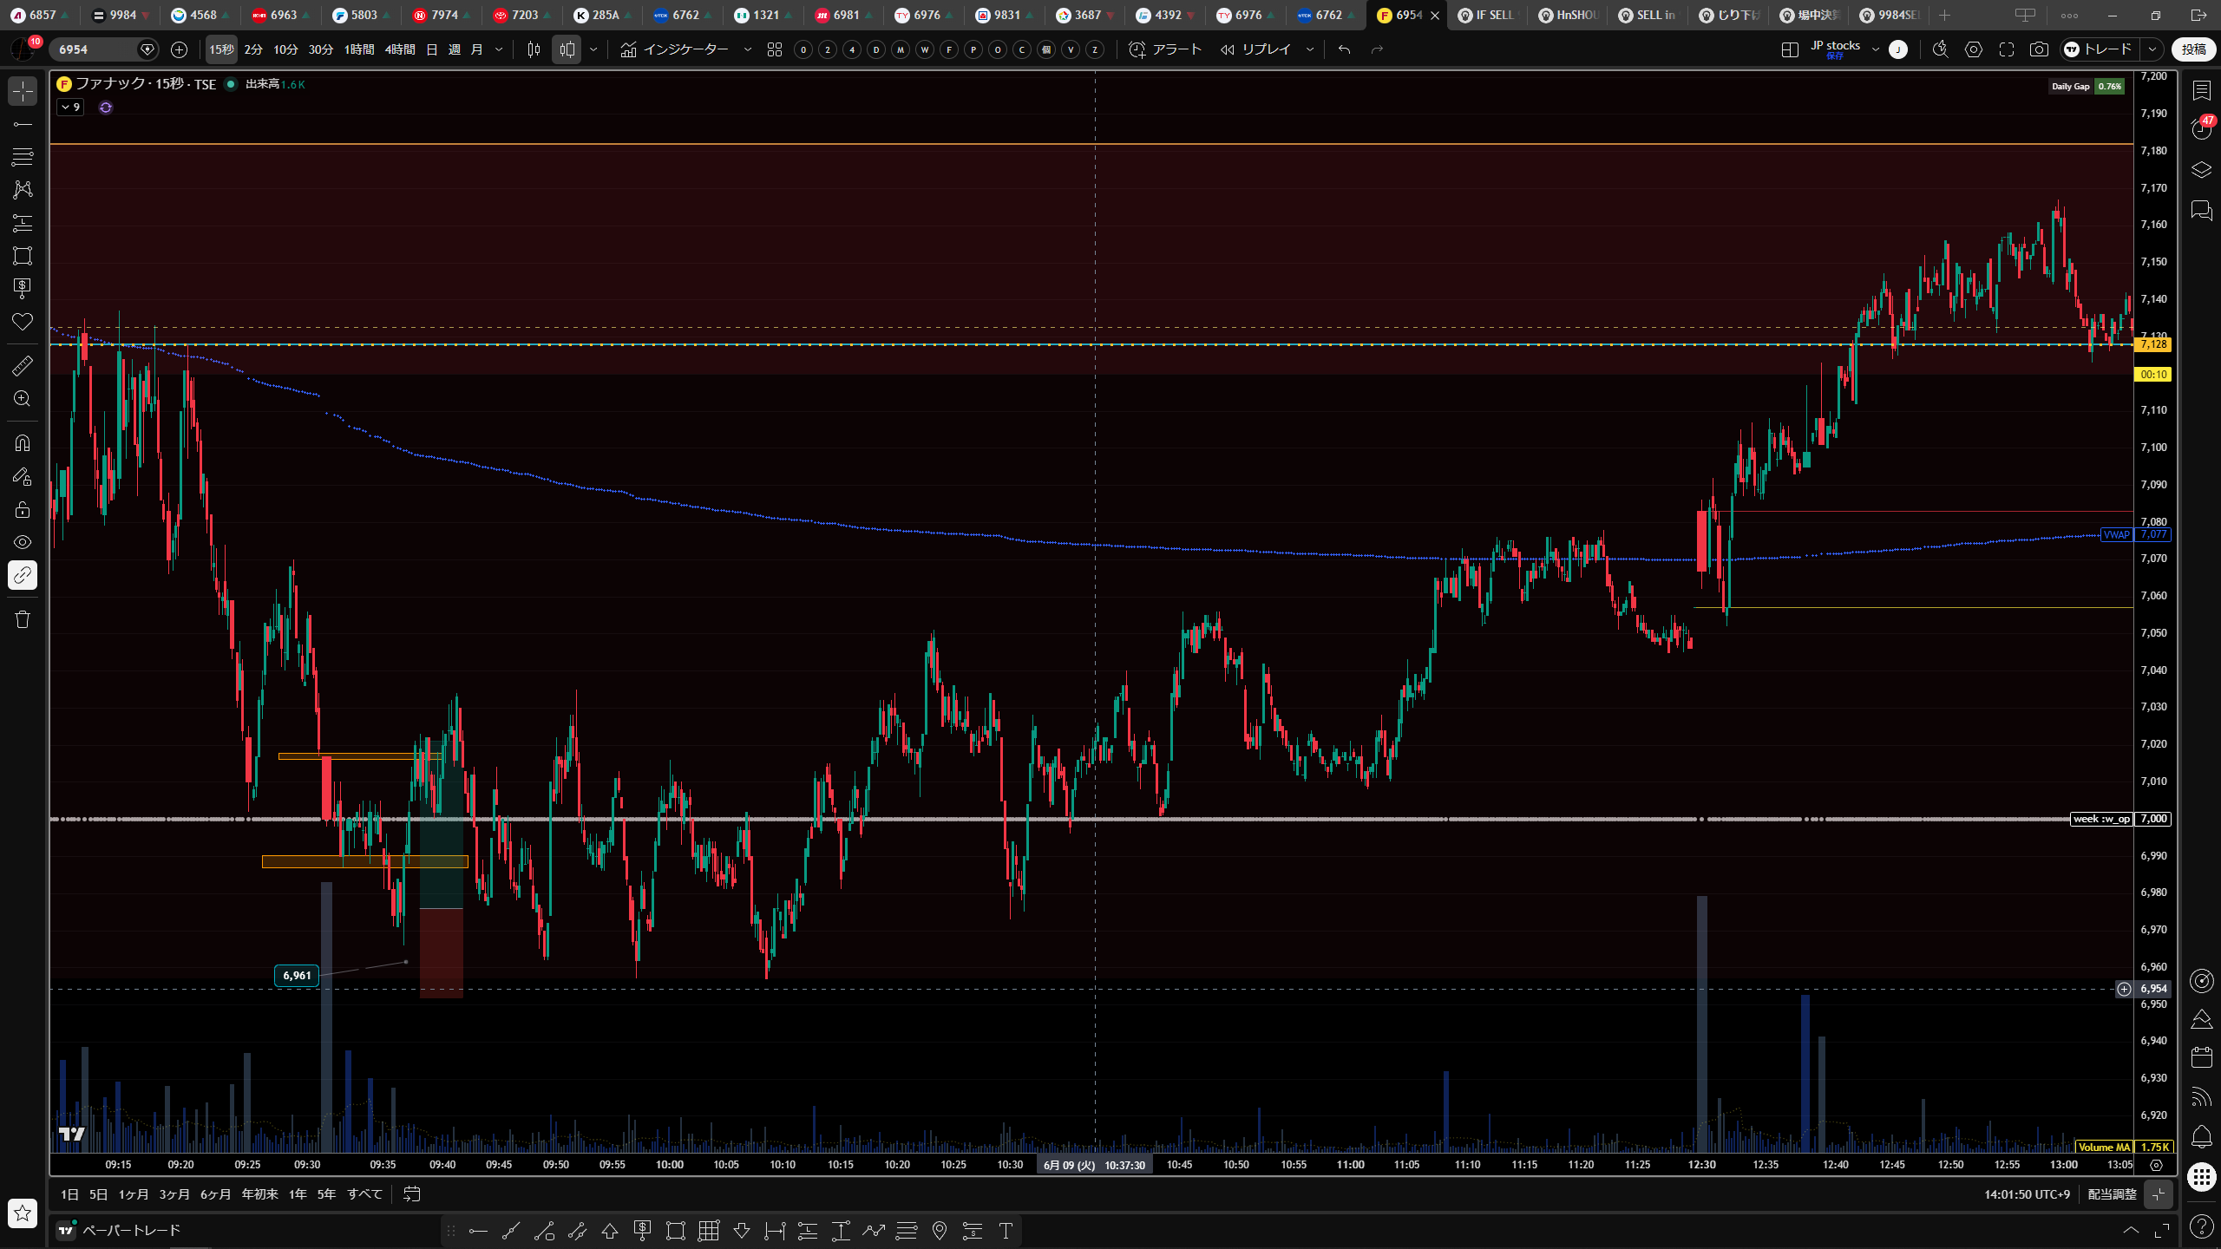Toggle stay in drawing mode pencil-lock

23,476
